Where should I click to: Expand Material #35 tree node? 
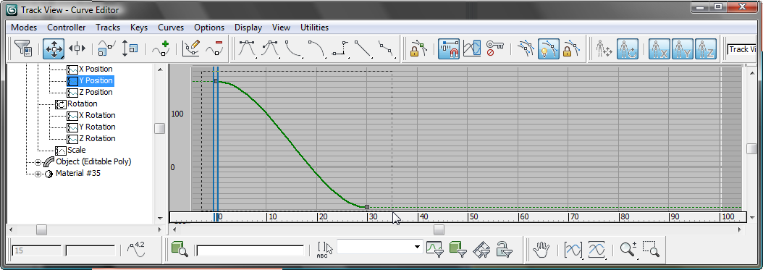pyautogui.click(x=38, y=174)
